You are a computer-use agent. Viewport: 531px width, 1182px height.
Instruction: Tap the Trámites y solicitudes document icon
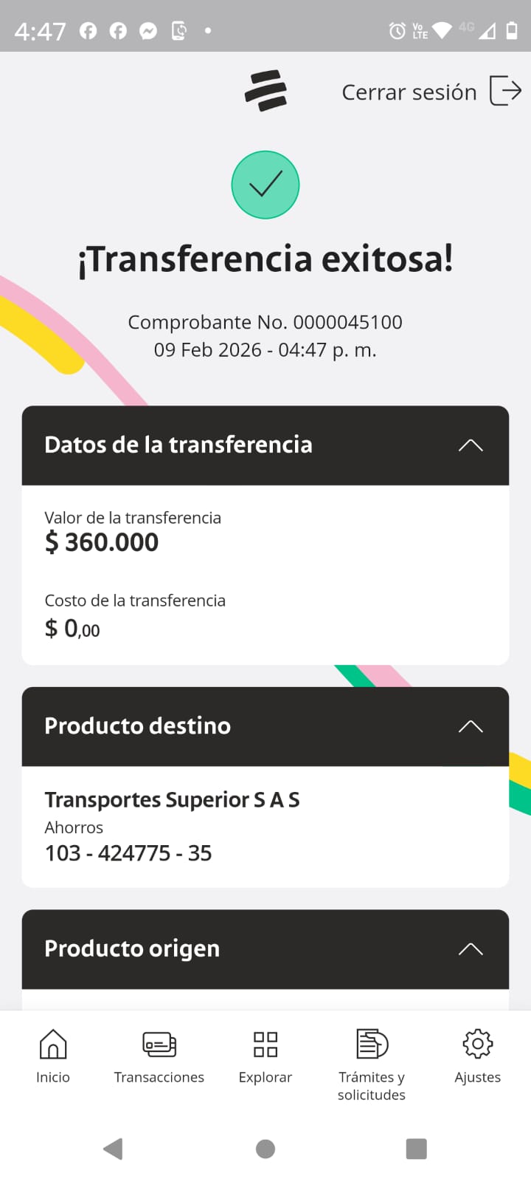pos(372,1044)
